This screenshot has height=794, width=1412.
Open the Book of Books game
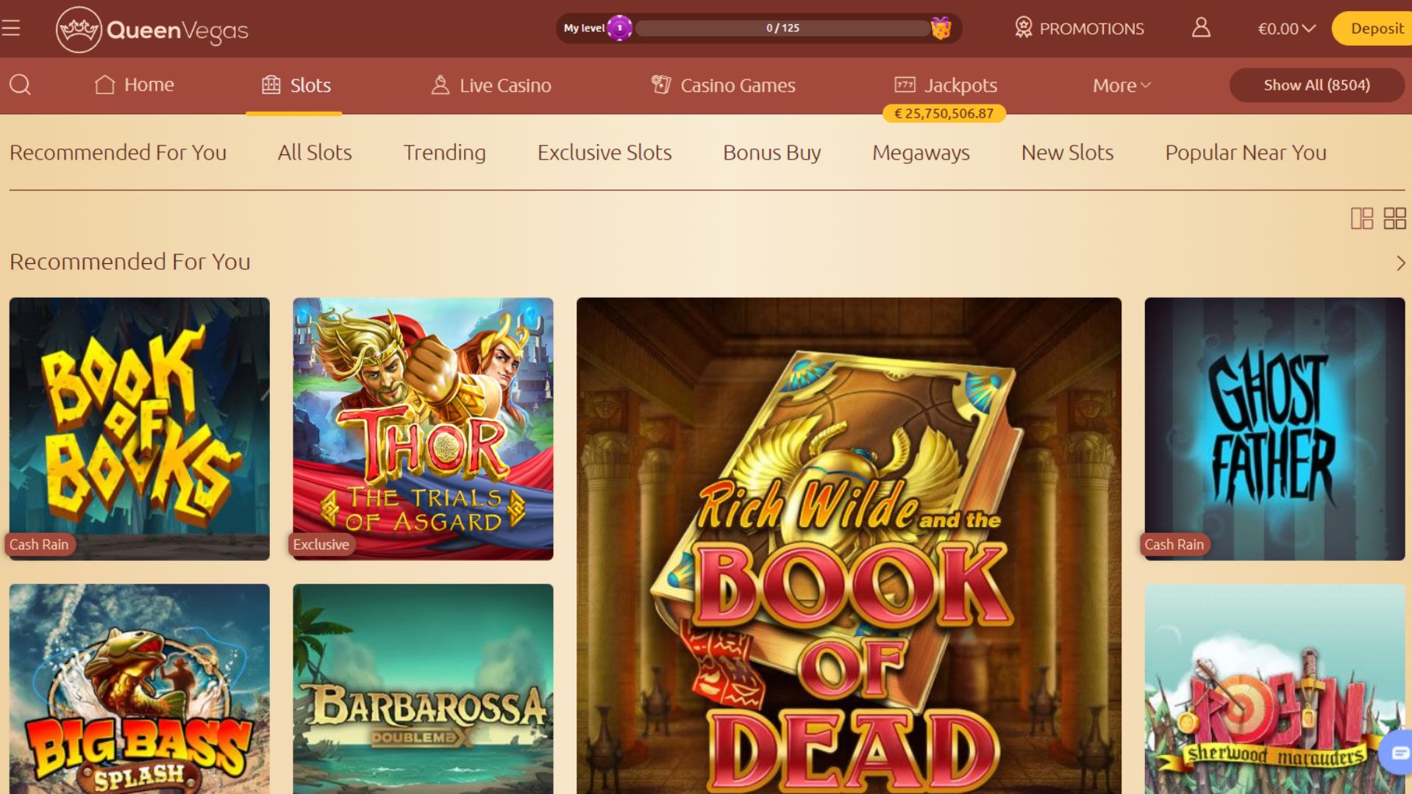click(140, 429)
